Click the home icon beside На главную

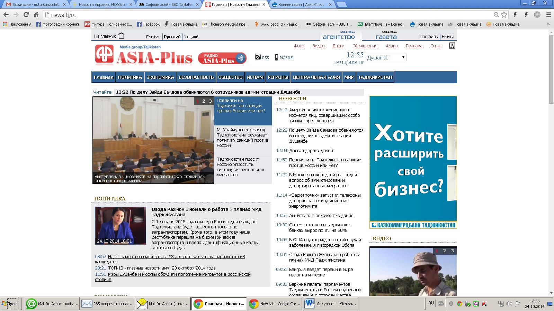[121, 36]
